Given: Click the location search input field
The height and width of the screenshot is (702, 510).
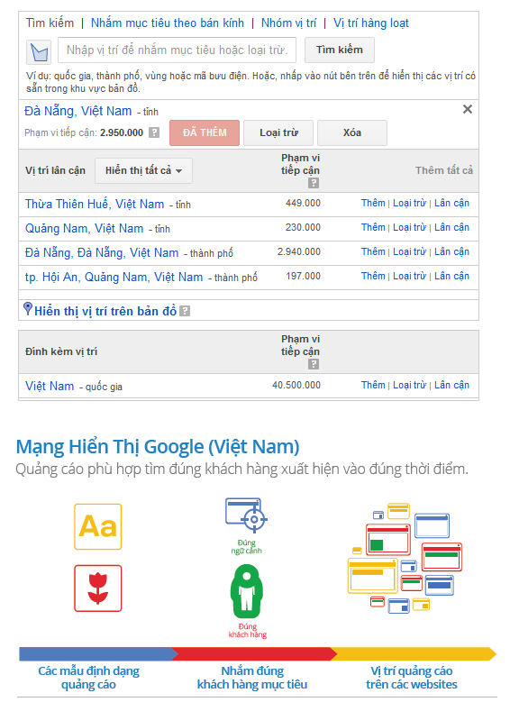Looking at the screenshot, I should pyautogui.click(x=177, y=50).
